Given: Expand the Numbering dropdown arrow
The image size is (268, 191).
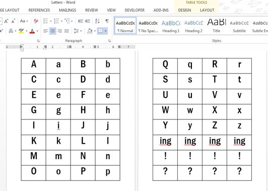Looking at the screenshot, I should pos(61,21).
